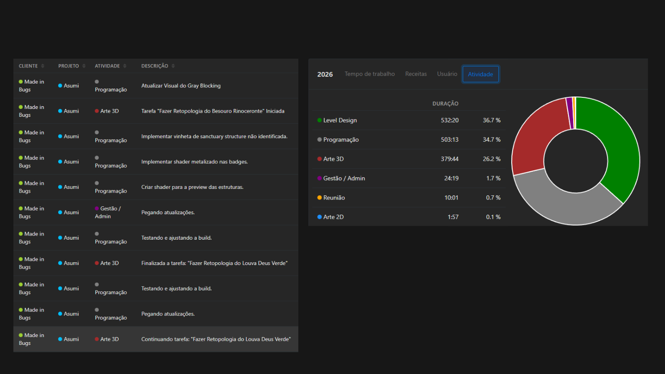Click the purple Gestão / Admin legend dot
Image resolution: width=665 pixels, height=374 pixels.
320,178
